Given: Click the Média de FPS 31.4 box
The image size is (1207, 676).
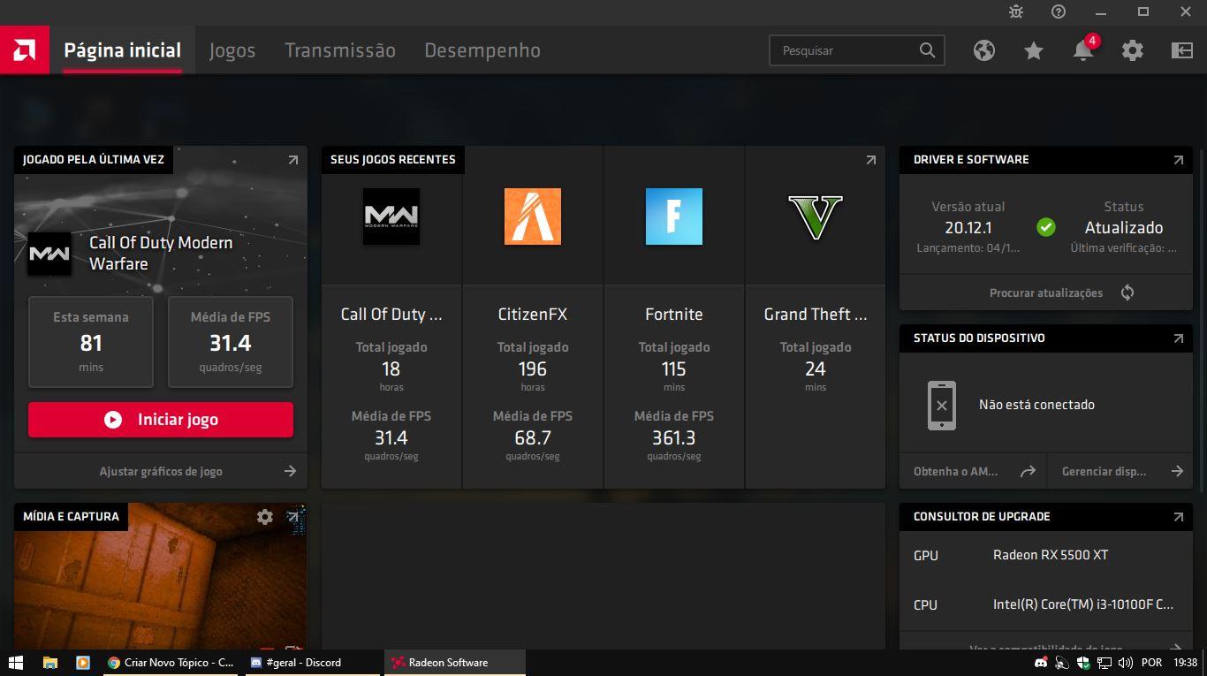Looking at the screenshot, I should [x=231, y=342].
